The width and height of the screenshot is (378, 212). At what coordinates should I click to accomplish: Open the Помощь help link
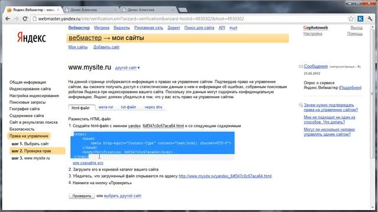pos(355,34)
